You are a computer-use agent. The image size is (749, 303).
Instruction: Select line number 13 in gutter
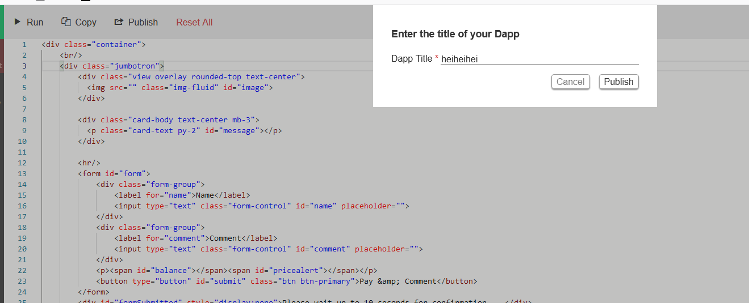[22, 173]
